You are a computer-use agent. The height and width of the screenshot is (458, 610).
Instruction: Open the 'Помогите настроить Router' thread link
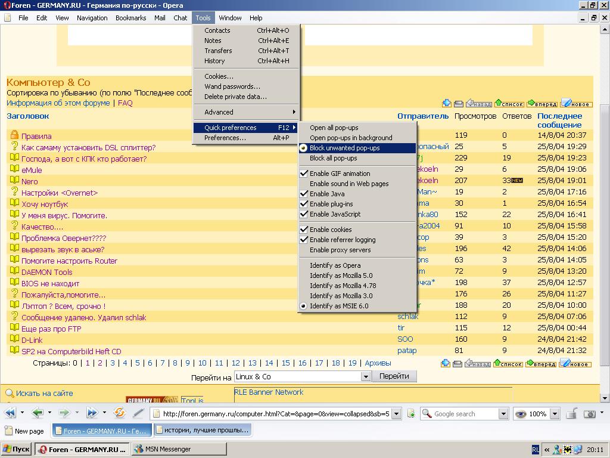tap(69, 261)
